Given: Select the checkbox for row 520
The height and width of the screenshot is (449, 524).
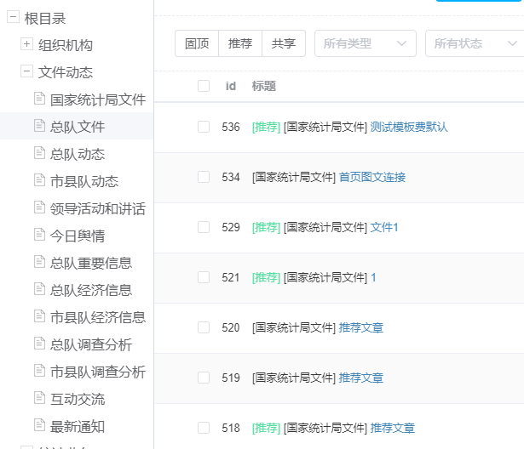Looking at the screenshot, I should click(203, 327).
